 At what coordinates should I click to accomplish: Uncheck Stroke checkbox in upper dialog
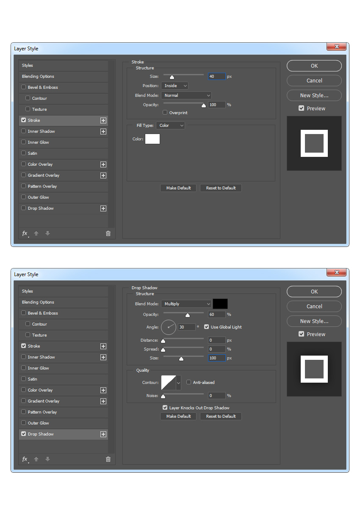point(23,120)
